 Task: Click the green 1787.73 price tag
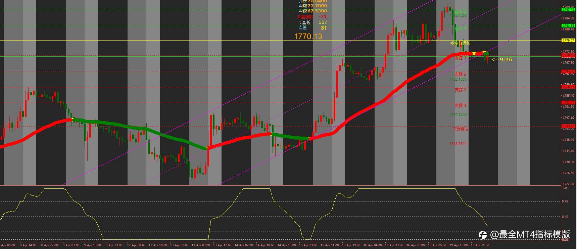pos(568,10)
